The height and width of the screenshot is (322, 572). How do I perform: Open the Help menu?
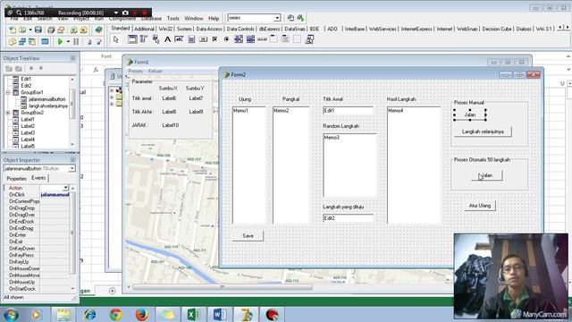tap(214, 18)
